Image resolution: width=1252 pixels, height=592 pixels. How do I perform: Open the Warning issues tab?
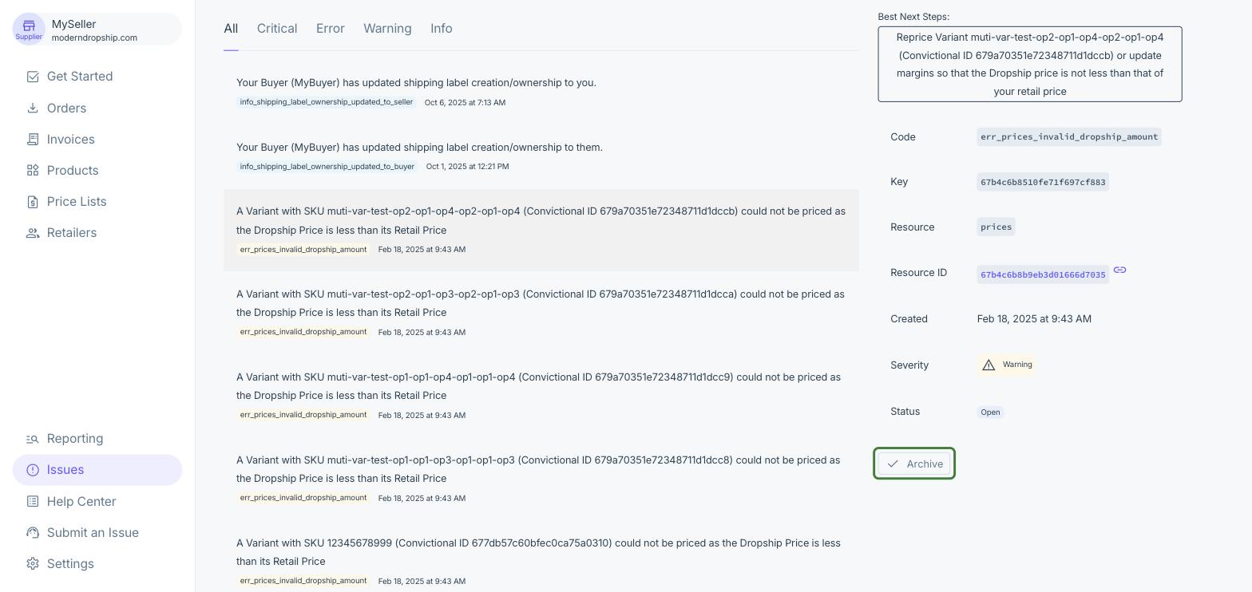point(387,29)
